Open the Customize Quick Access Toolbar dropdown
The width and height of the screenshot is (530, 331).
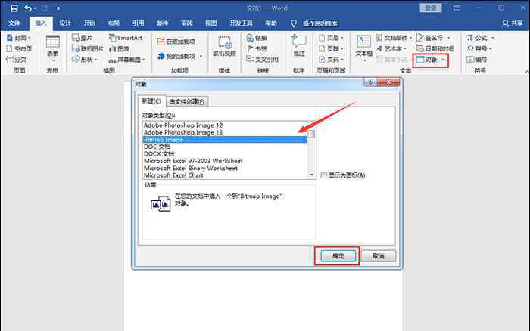58,8
